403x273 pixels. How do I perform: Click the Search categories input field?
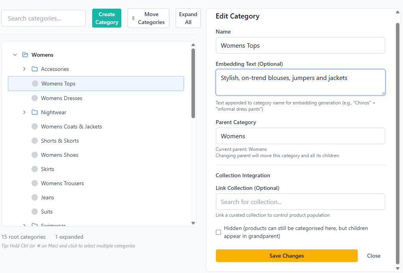coord(43,18)
